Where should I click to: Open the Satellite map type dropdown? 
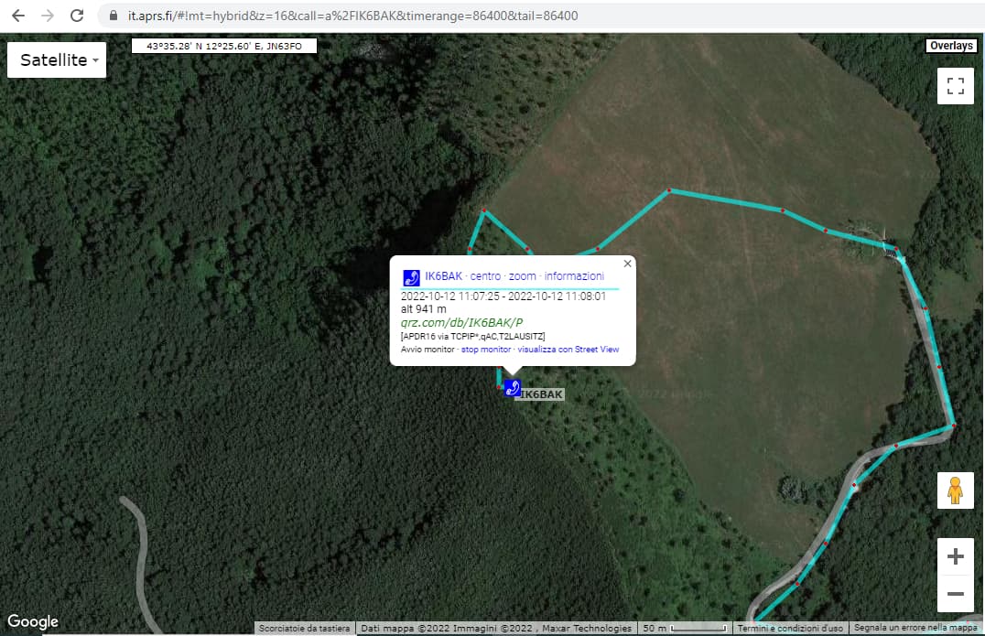[x=57, y=60]
